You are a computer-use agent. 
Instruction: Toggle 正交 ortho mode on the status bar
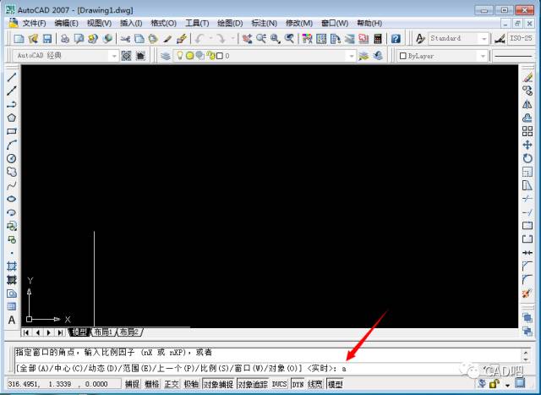(172, 384)
